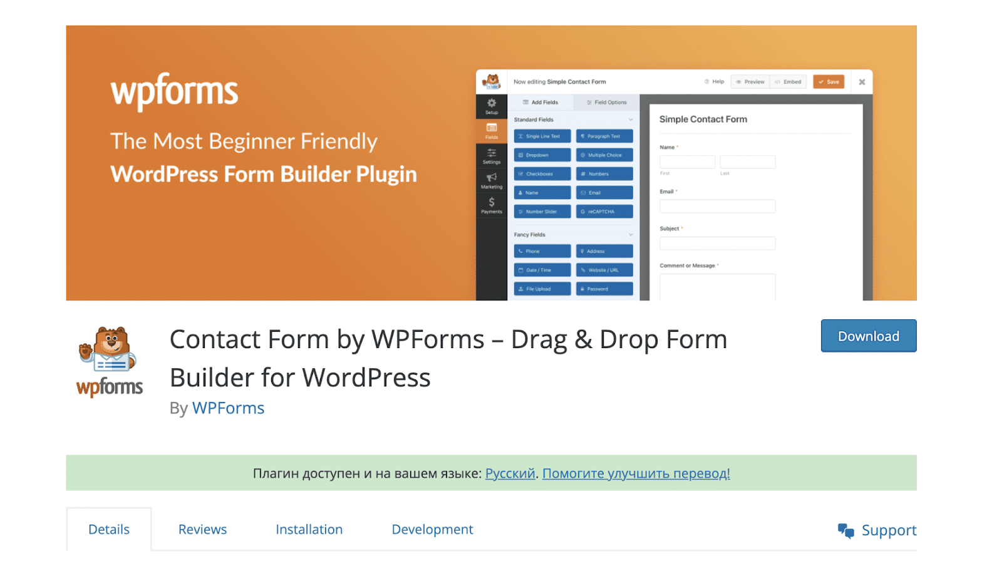Click the Preview button in the banner
The image size is (1002, 569).
click(750, 82)
